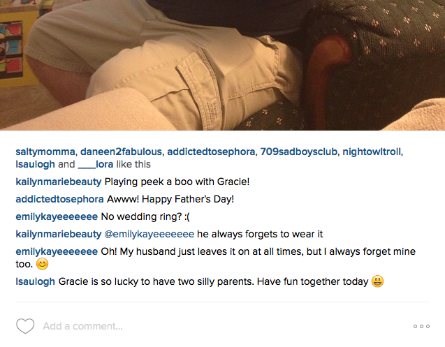Open lsaulogh in the likes list
Image resolution: width=445 pixels, height=347 pixels.
click(35, 164)
